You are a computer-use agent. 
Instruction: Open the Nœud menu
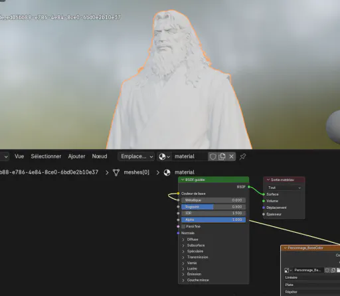click(100, 156)
